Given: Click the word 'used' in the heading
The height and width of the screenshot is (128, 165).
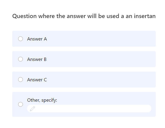Looking at the screenshot, I should tap(113, 16).
